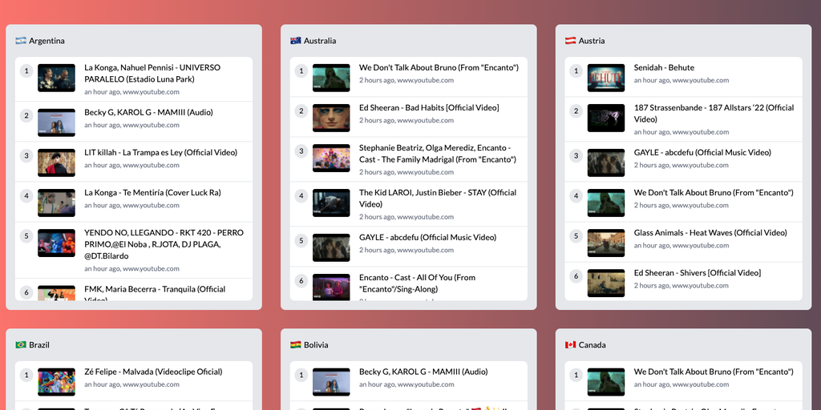Open Australia's We Don't Talk About Bruno title
The height and width of the screenshot is (410, 821).
pos(439,67)
